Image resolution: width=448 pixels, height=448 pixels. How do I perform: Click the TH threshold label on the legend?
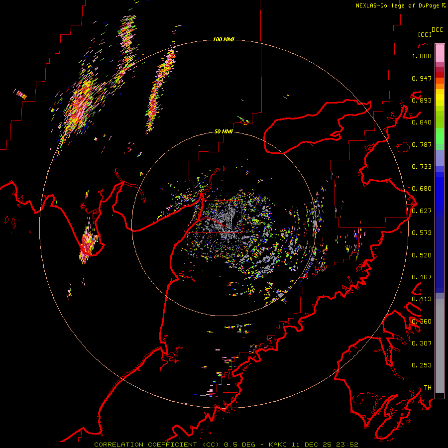pyautogui.click(x=428, y=388)
